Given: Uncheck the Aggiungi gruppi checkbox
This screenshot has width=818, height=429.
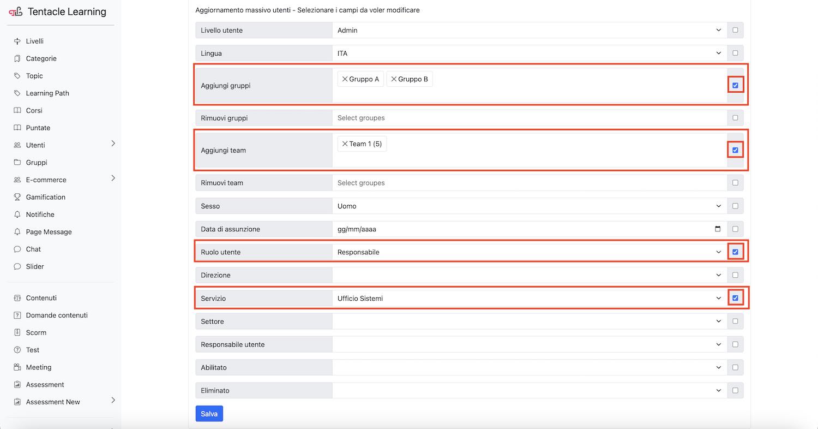Looking at the screenshot, I should coord(735,85).
